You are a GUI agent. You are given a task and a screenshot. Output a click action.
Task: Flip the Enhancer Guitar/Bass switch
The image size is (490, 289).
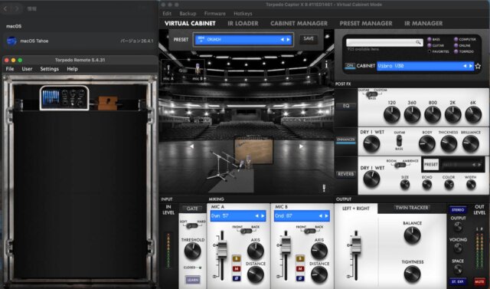[x=399, y=141]
